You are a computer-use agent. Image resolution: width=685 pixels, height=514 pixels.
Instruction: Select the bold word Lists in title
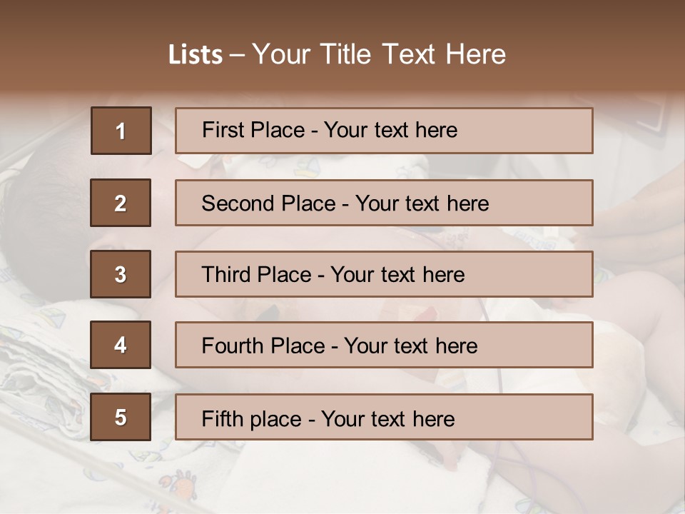[x=196, y=54]
